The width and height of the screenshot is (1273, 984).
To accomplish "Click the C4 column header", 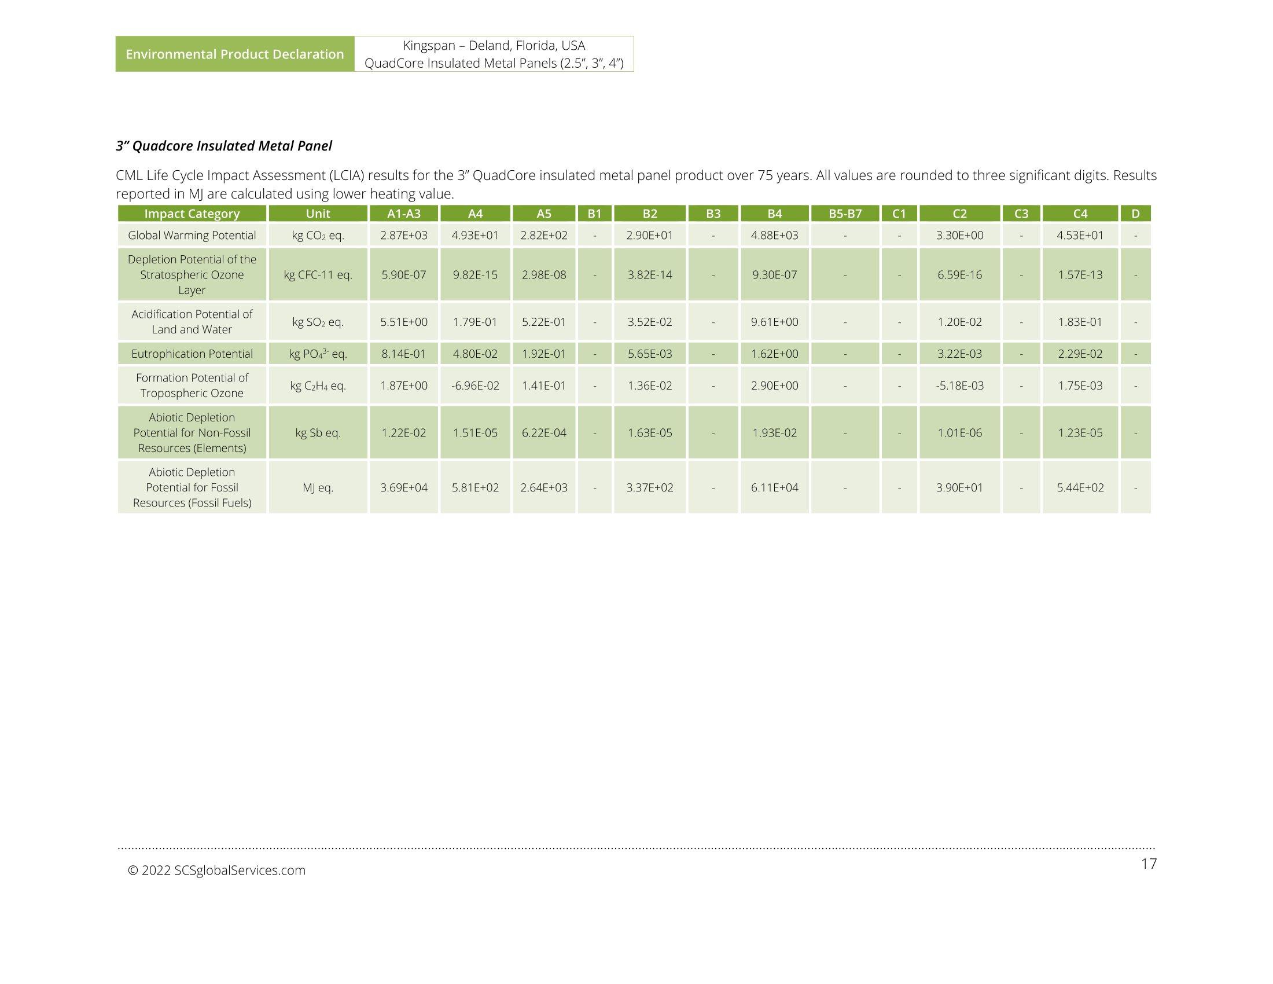I will tap(1081, 214).
